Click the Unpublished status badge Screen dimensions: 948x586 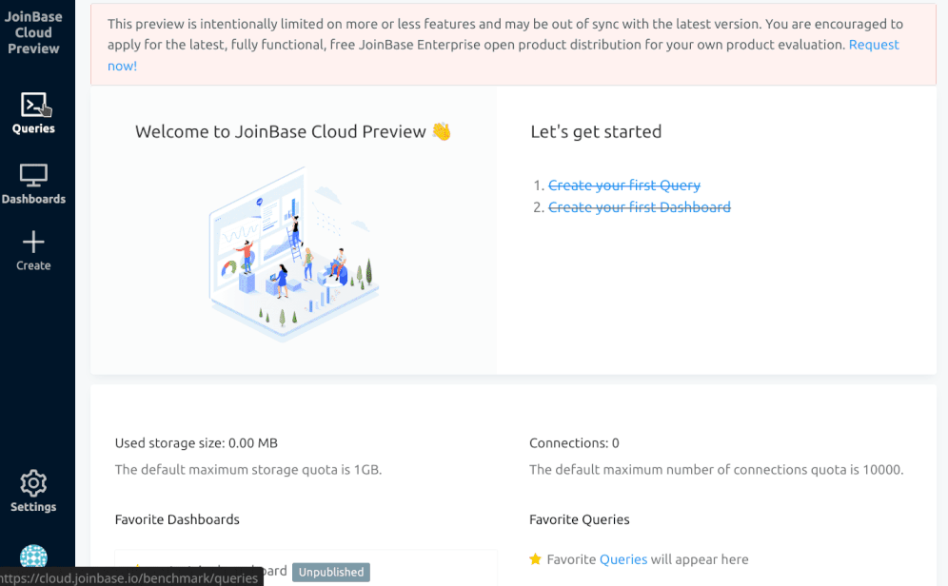pyautogui.click(x=330, y=572)
